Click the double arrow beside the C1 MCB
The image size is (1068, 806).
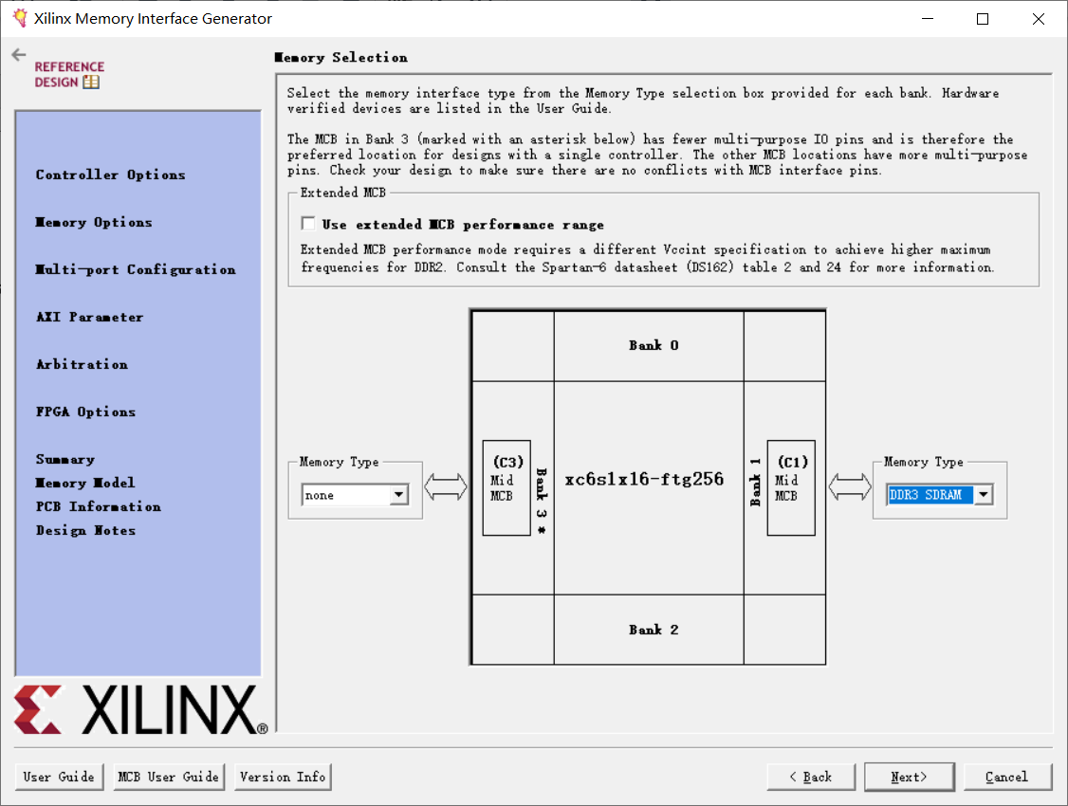[x=849, y=487]
